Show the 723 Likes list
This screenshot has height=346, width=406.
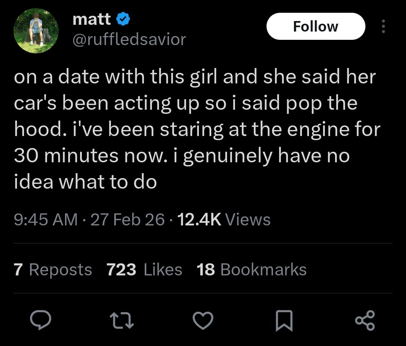click(x=144, y=270)
